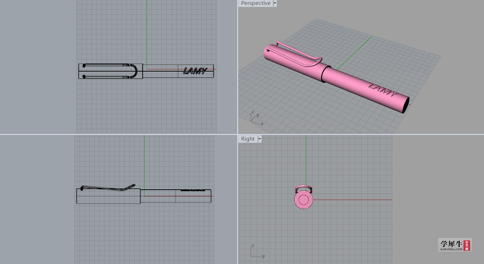Click the Perspective viewport title label
The height and width of the screenshot is (264, 484).
[x=256, y=3]
